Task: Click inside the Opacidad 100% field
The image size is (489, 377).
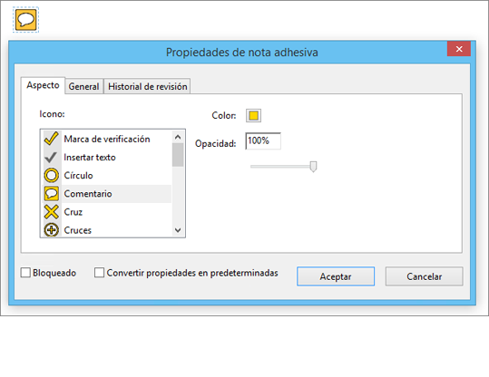Action: click(x=263, y=140)
